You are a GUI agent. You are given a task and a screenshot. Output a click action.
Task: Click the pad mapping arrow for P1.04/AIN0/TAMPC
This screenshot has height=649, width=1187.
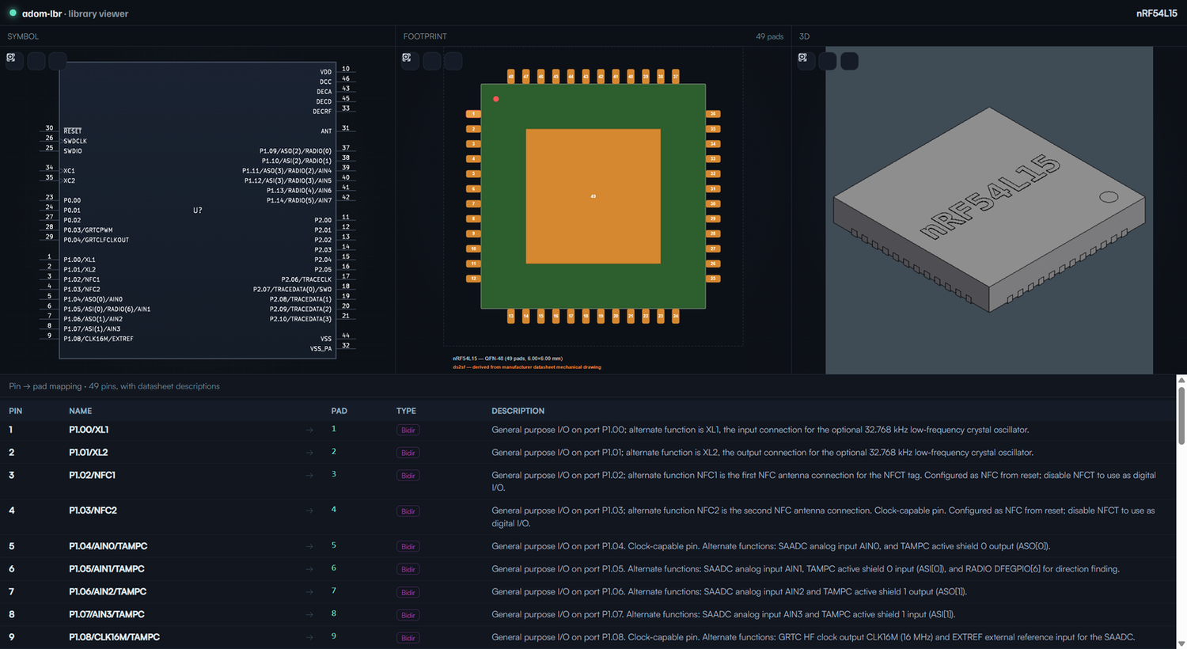coord(309,546)
